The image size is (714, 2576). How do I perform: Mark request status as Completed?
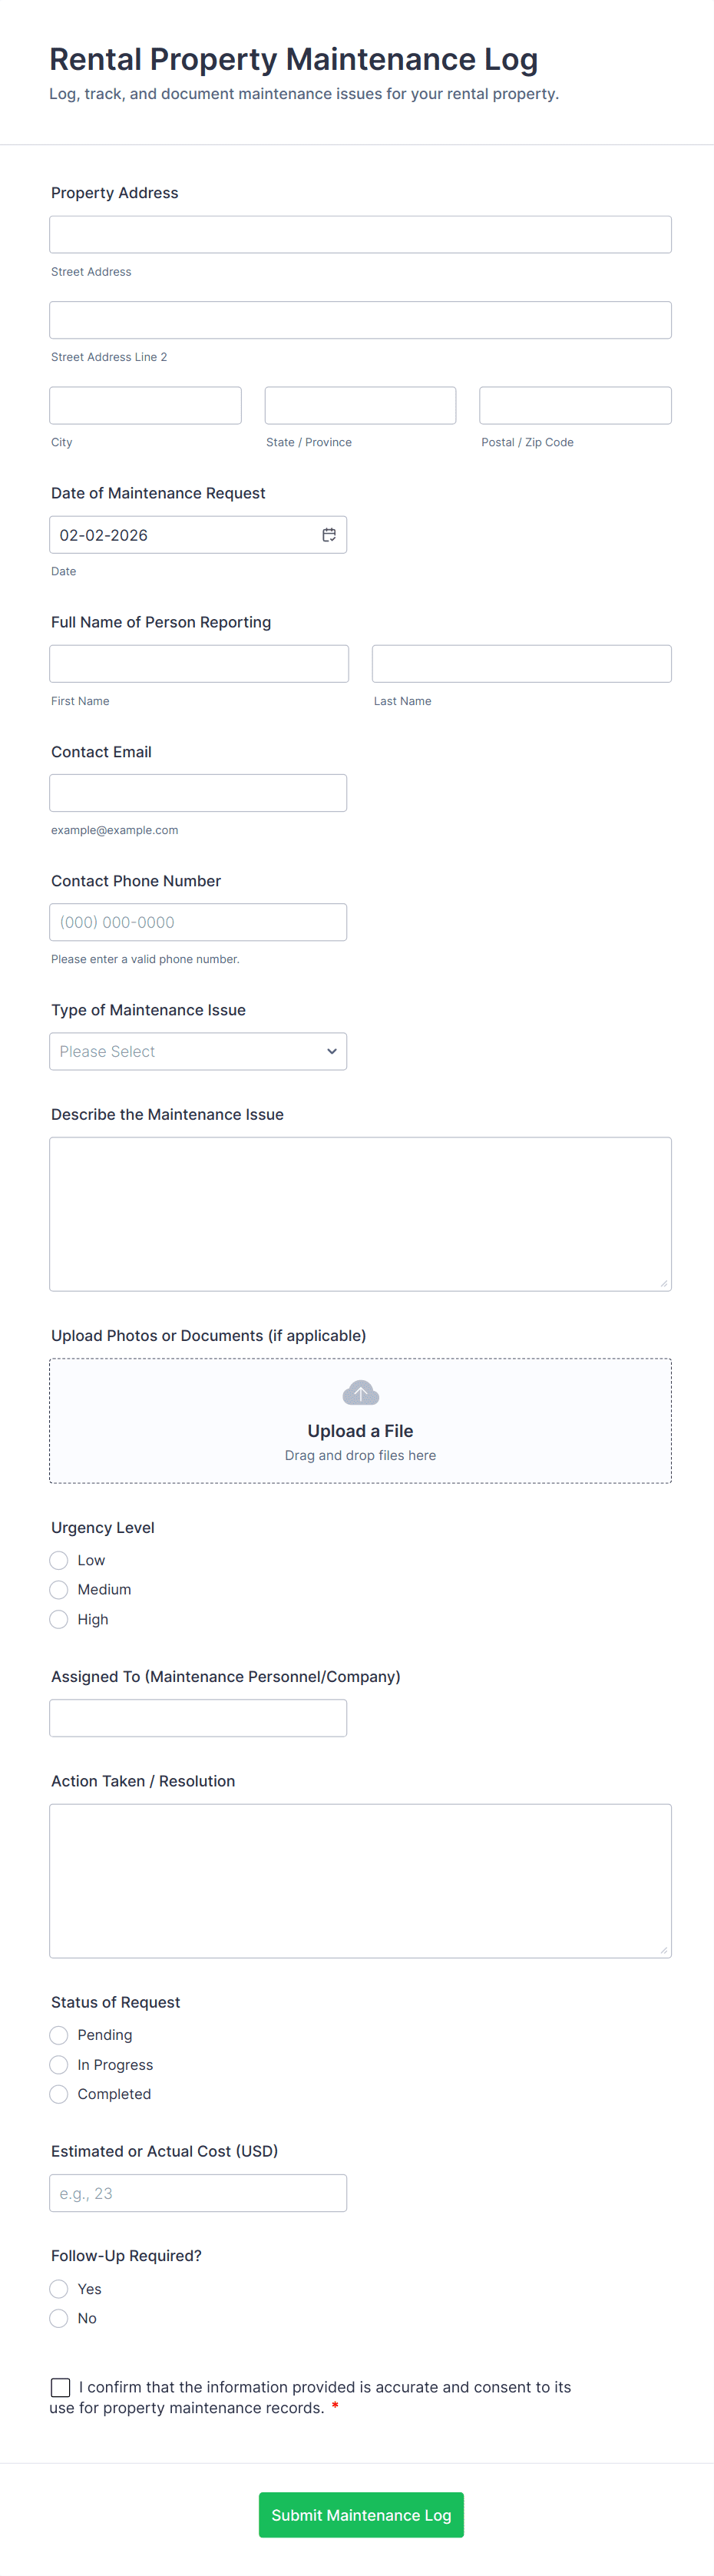pyautogui.click(x=59, y=2094)
